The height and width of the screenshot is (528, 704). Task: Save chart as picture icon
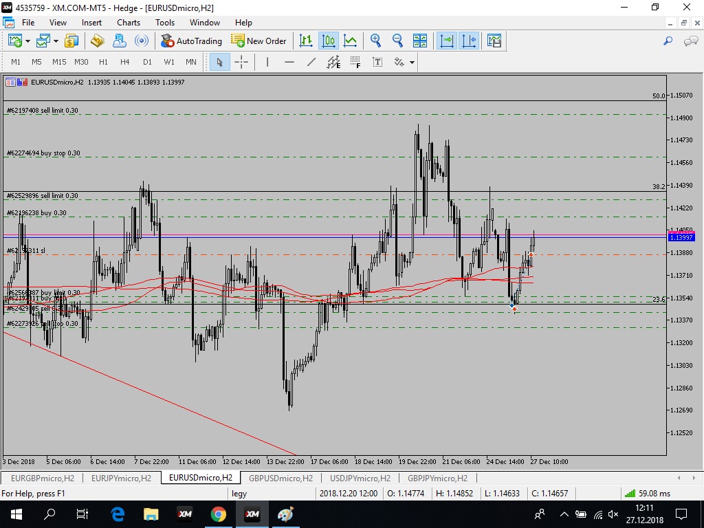coord(494,41)
